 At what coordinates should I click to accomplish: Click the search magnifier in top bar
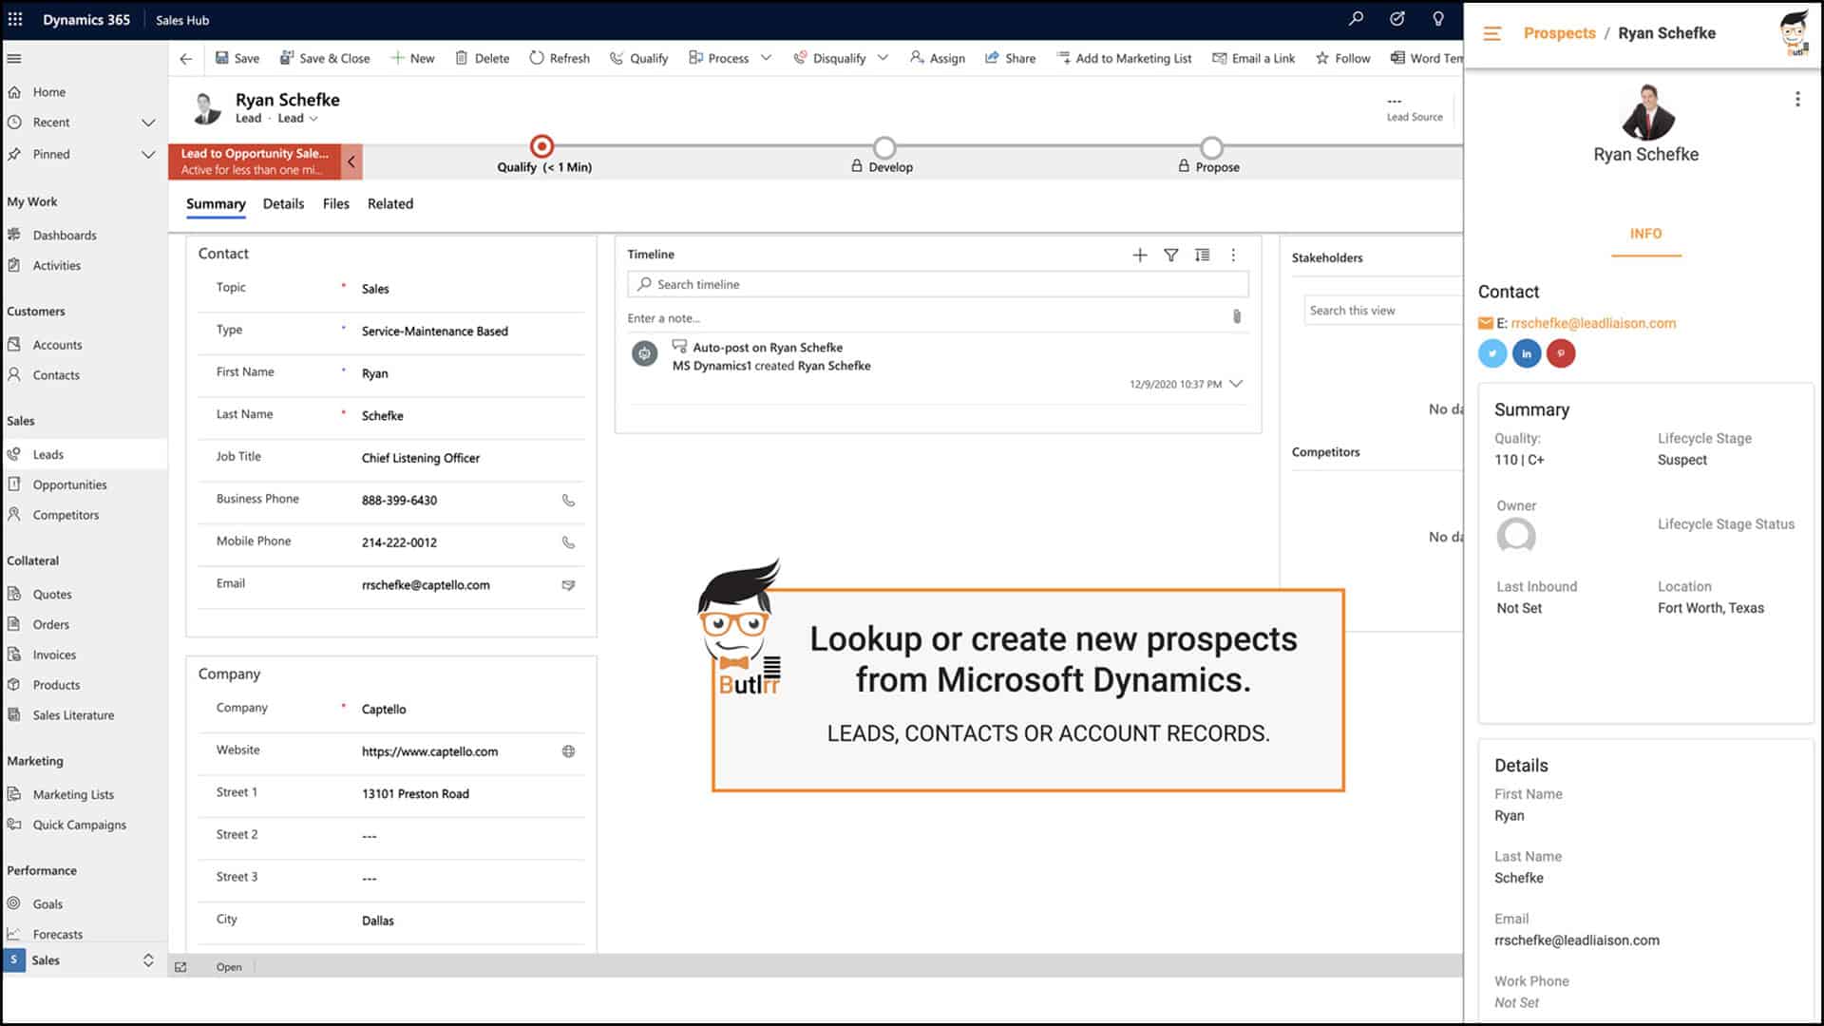[1356, 19]
